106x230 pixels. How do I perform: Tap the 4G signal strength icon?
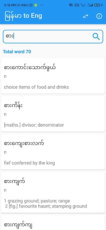[90, 5]
